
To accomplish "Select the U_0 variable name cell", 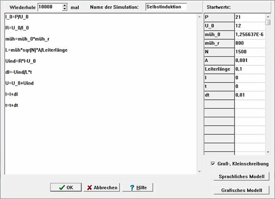I will pyautogui.click(x=219, y=26).
